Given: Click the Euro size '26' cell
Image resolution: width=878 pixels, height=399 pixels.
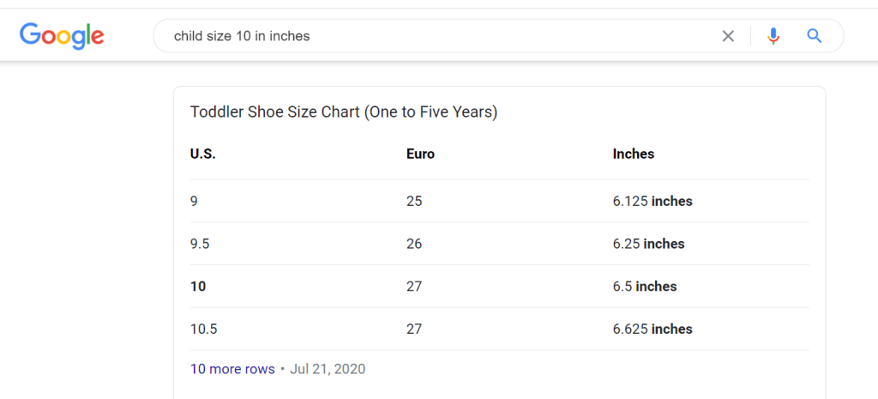Looking at the screenshot, I should 414,244.
